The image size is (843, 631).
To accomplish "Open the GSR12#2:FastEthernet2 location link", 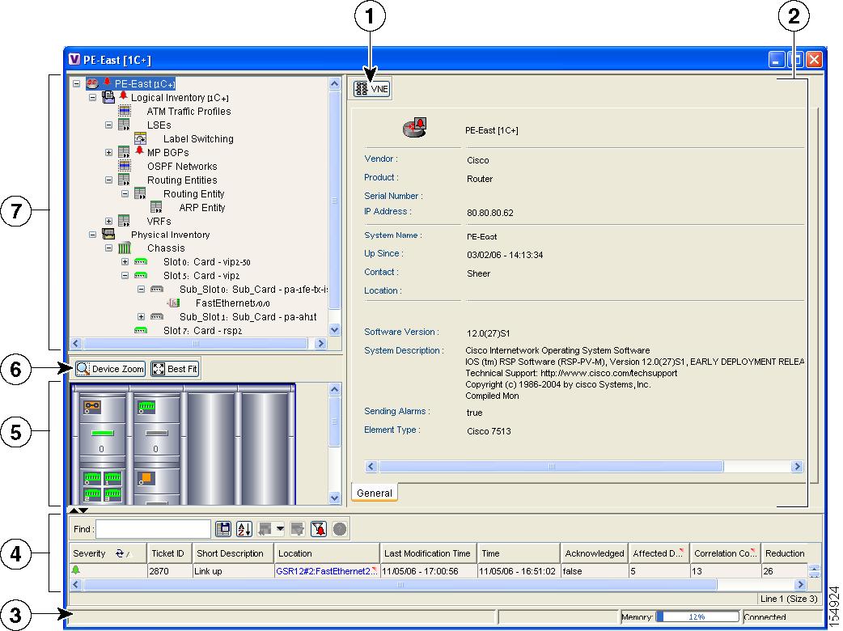I will pyautogui.click(x=324, y=571).
